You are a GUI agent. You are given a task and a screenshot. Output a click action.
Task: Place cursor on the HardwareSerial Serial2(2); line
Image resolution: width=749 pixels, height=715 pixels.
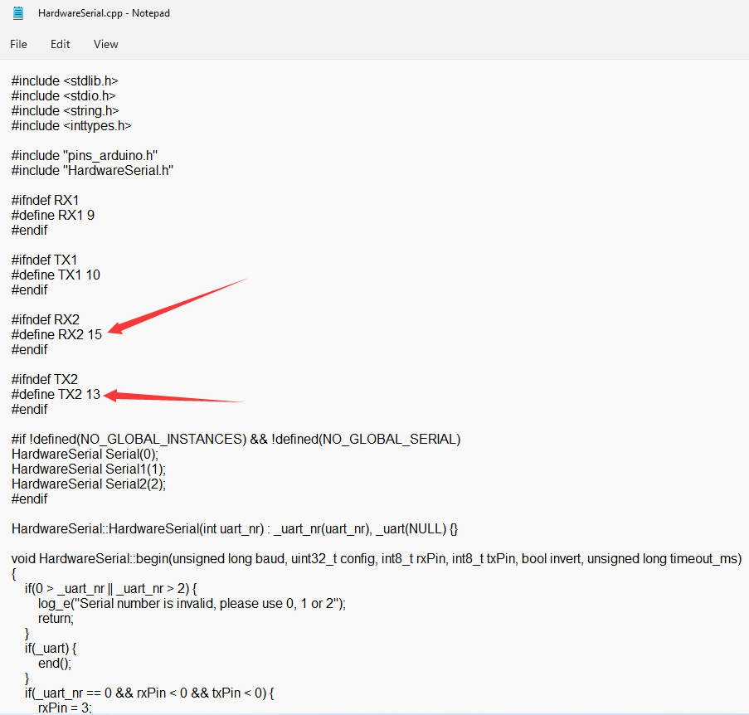coord(89,484)
